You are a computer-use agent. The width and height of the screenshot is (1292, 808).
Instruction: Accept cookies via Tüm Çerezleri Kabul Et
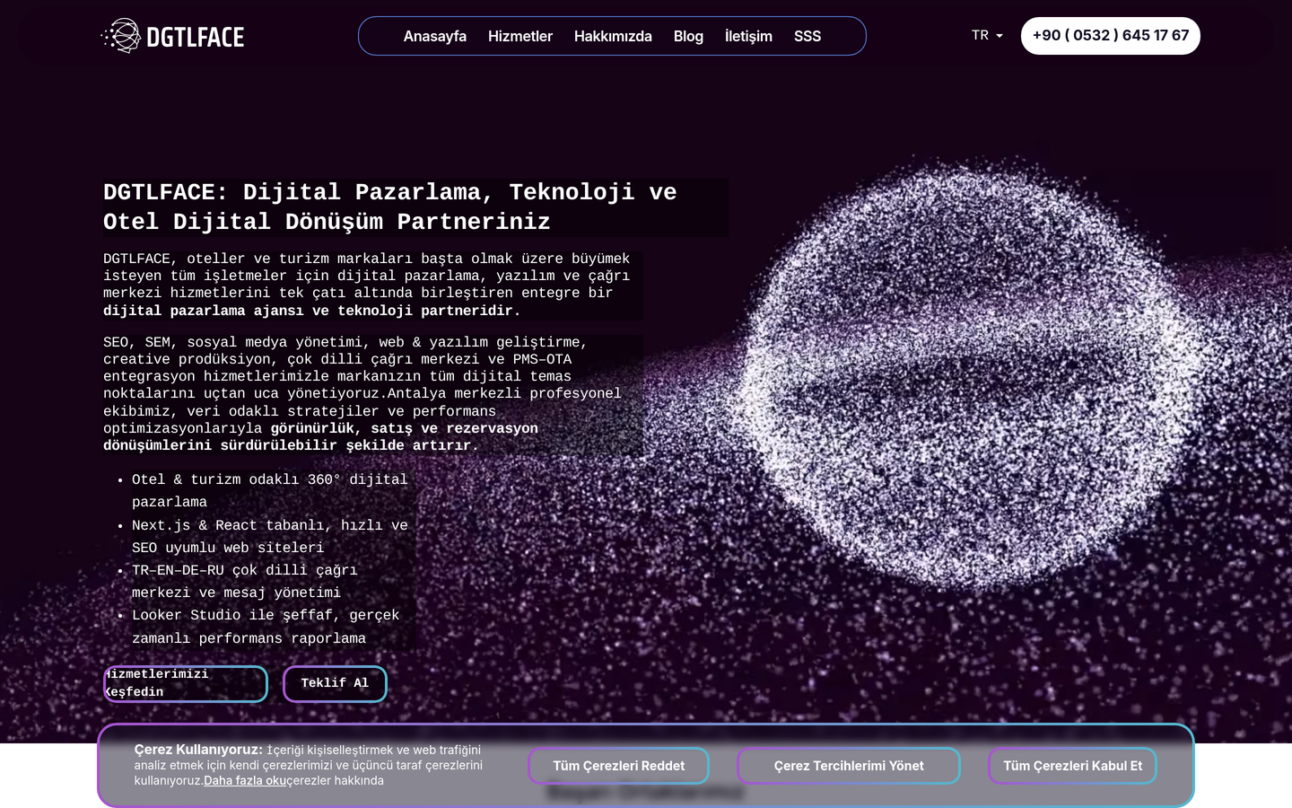[1073, 766]
